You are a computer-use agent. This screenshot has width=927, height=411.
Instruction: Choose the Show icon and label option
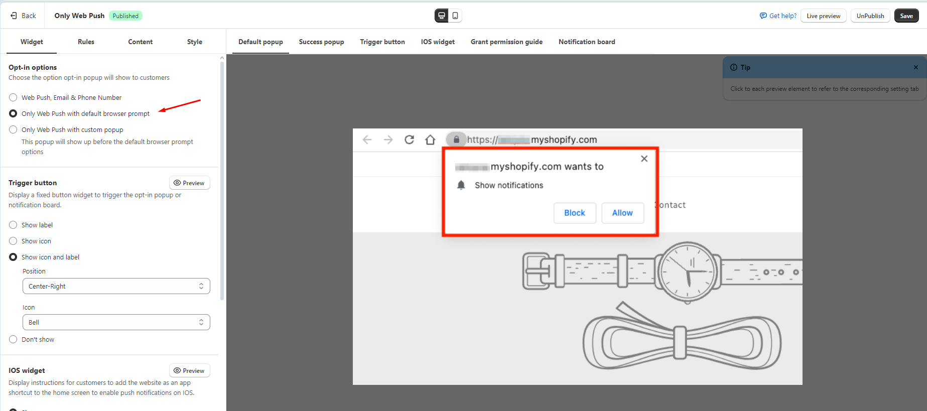click(13, 257)
